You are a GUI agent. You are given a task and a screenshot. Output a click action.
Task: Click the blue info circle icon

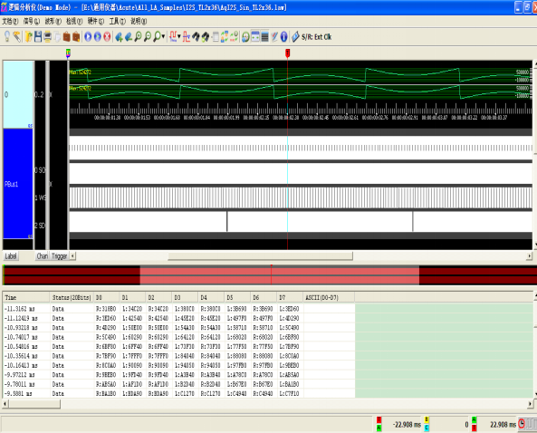click(284, 36)
